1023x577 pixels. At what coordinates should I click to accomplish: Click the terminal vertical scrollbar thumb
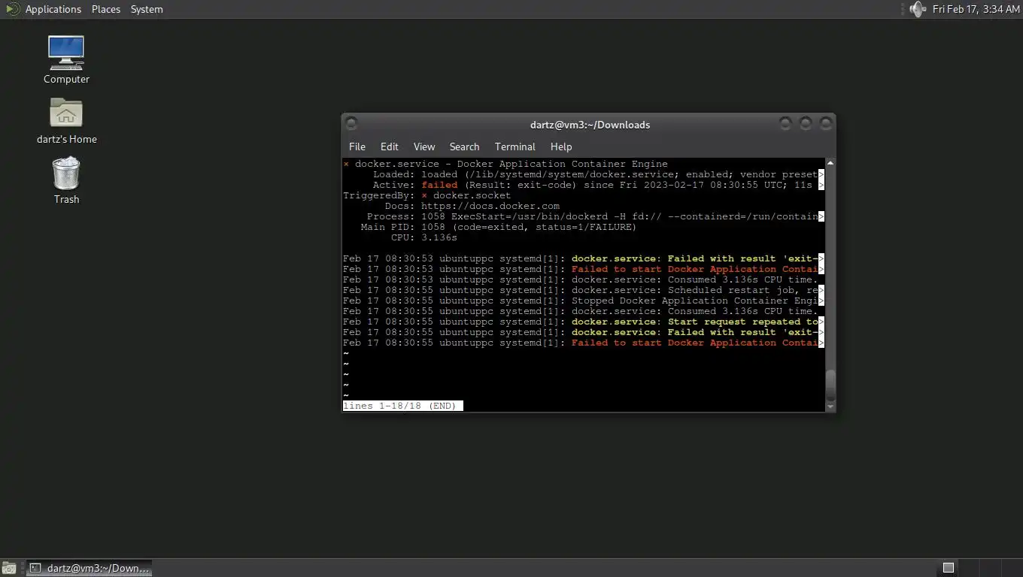coord(830,385)
